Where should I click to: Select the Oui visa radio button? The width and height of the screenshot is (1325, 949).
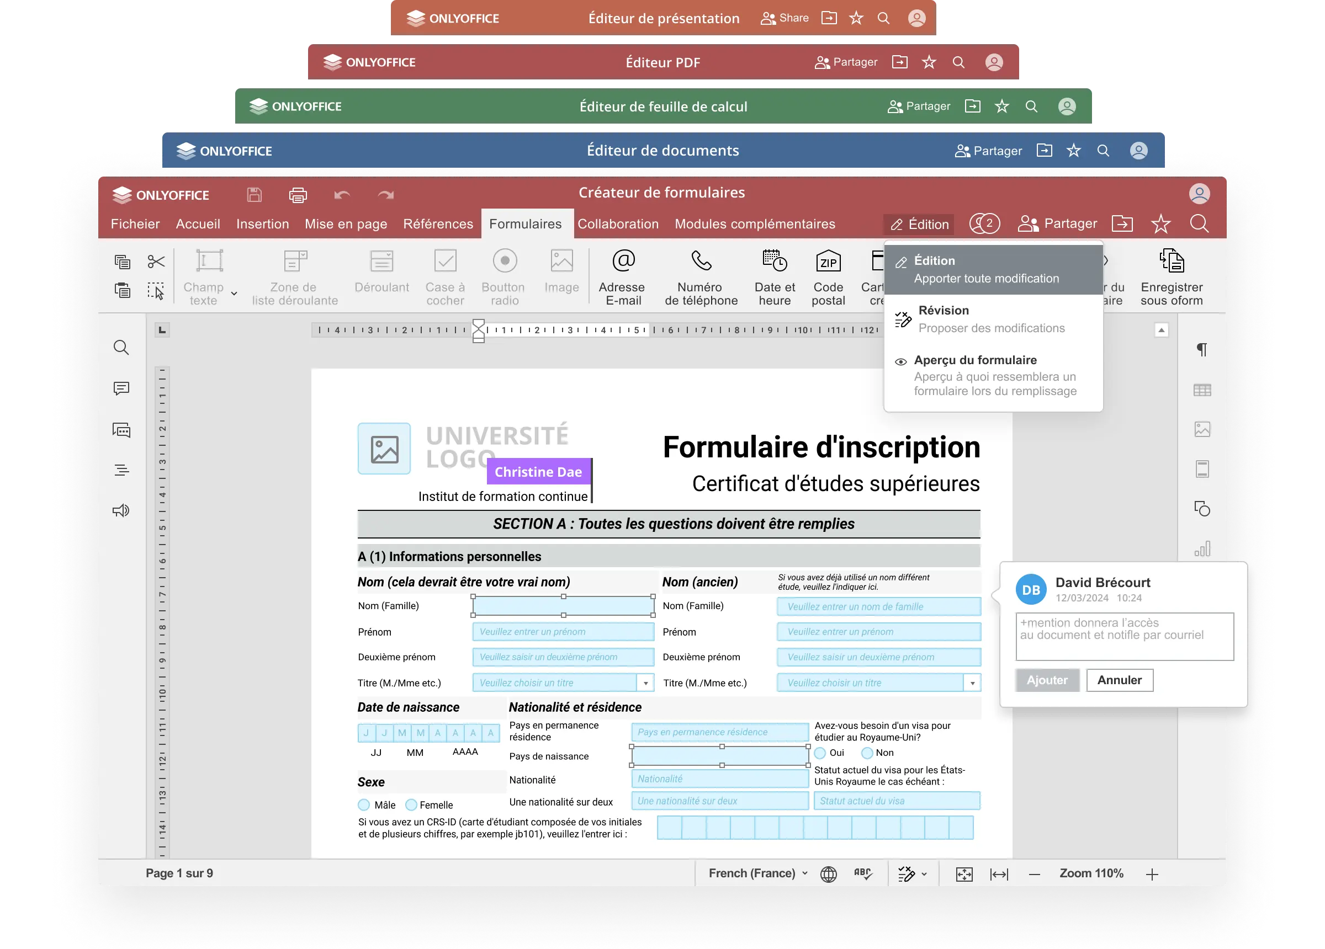pos(820,753)
